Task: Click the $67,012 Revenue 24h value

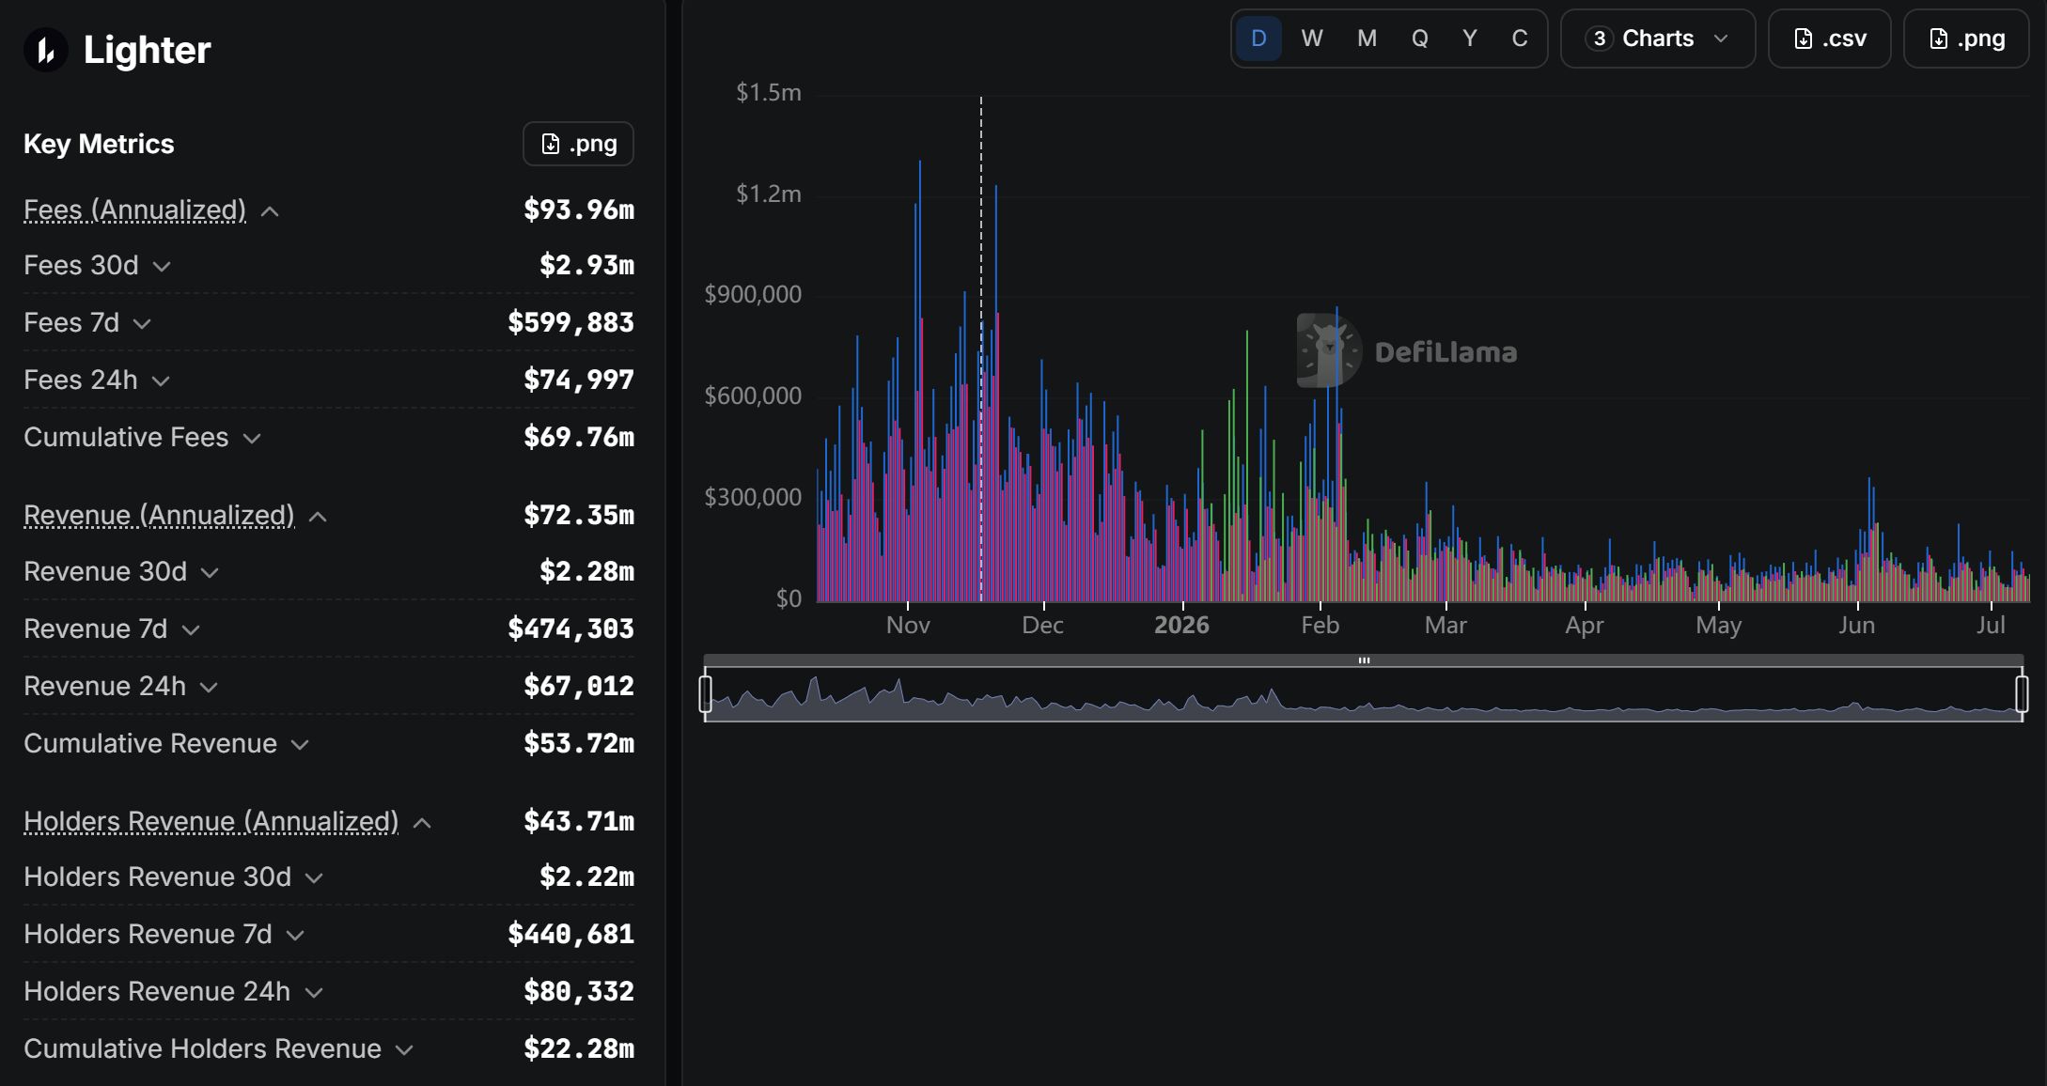Action: pyautogui.click(x=579, y=686)
